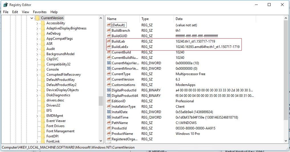Open the View menu
Viewport: 290px width, 152px height.
coord(26,12)
